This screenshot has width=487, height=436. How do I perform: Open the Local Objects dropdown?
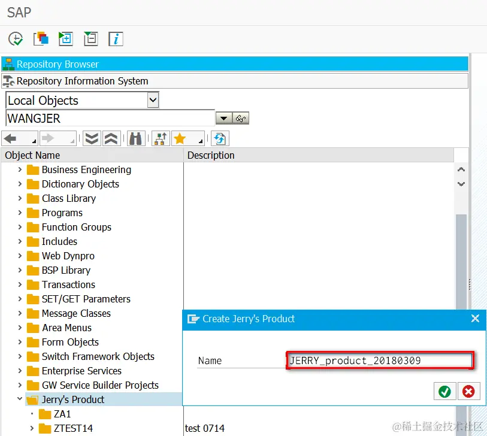click(153, 100)
